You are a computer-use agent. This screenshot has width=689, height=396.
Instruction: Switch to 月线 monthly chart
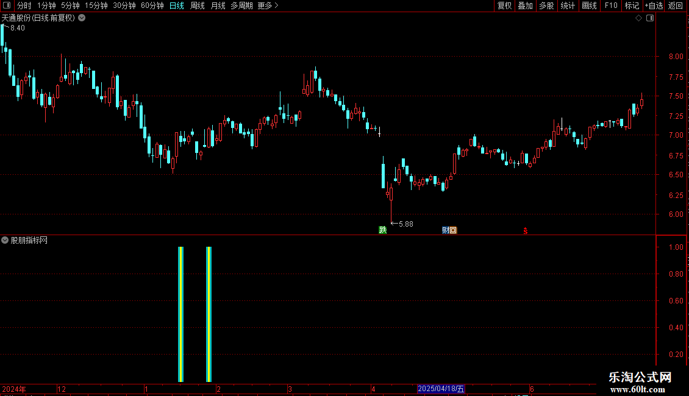click(x=218, y=5)
